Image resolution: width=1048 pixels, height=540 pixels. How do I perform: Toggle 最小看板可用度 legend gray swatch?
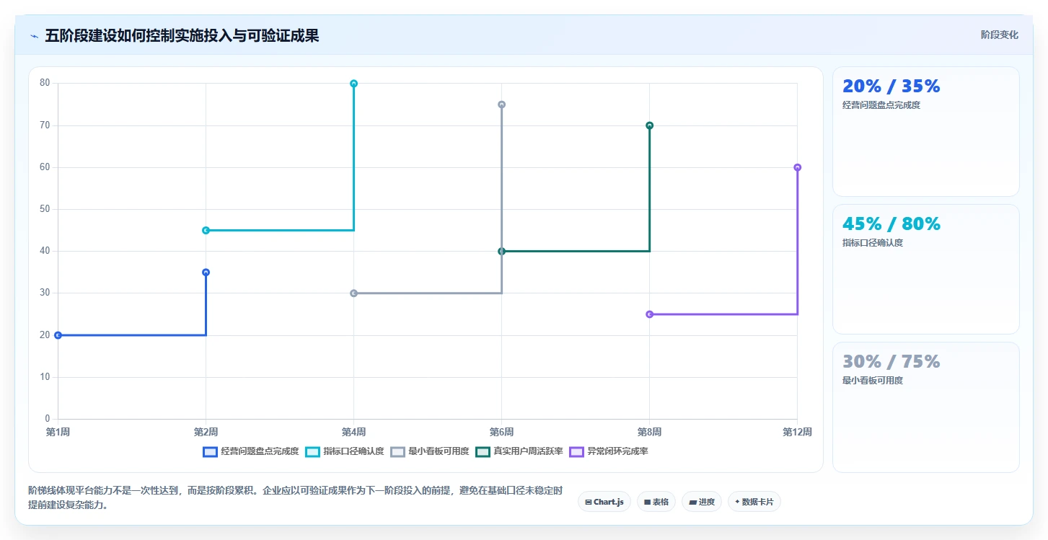(x=397, y=452)
